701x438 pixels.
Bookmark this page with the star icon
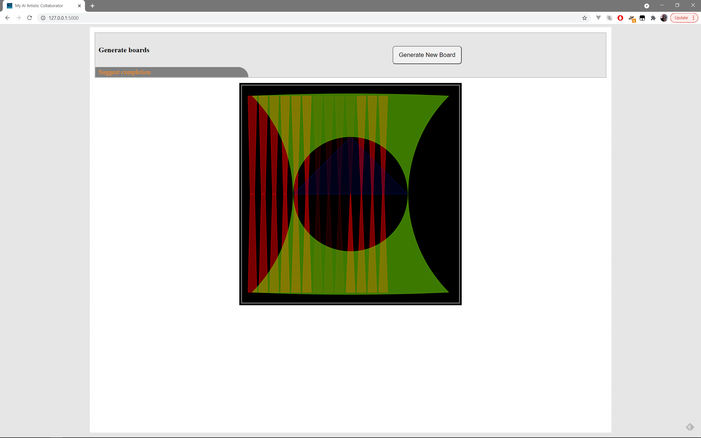[x=584, y=18]
